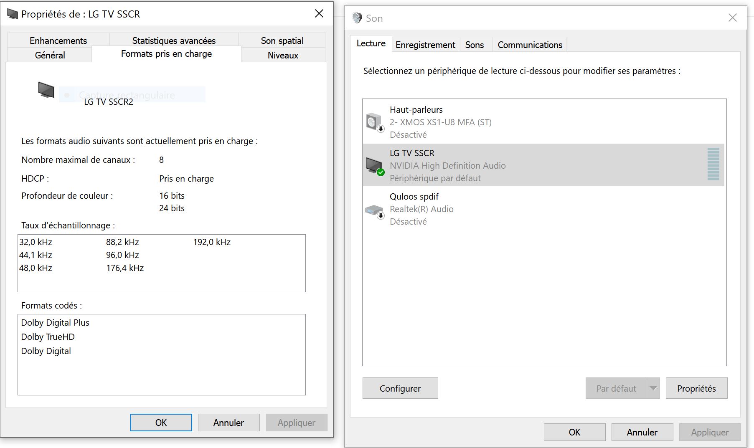Viewport: 754px width, 448px height.
Task: Open the Sons tab
Action: tap(475, 45)
